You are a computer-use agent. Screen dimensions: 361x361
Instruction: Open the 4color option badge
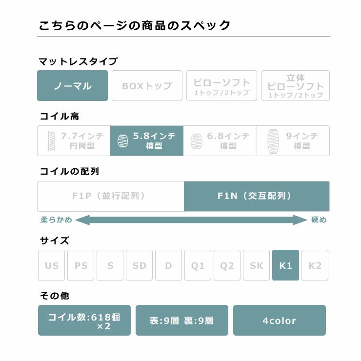point(279,321)
